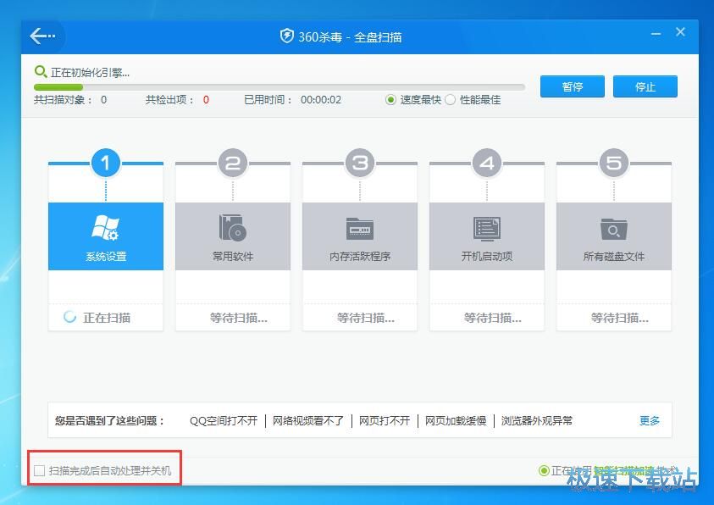Close the 360 antivirus window

click(x=680, y=32)
